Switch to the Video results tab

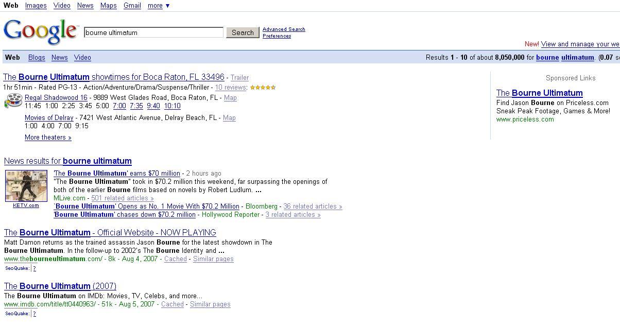82,58
